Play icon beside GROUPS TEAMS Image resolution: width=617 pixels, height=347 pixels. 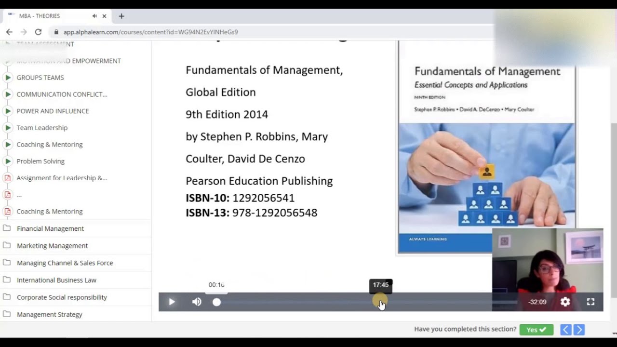pos(8,77)
